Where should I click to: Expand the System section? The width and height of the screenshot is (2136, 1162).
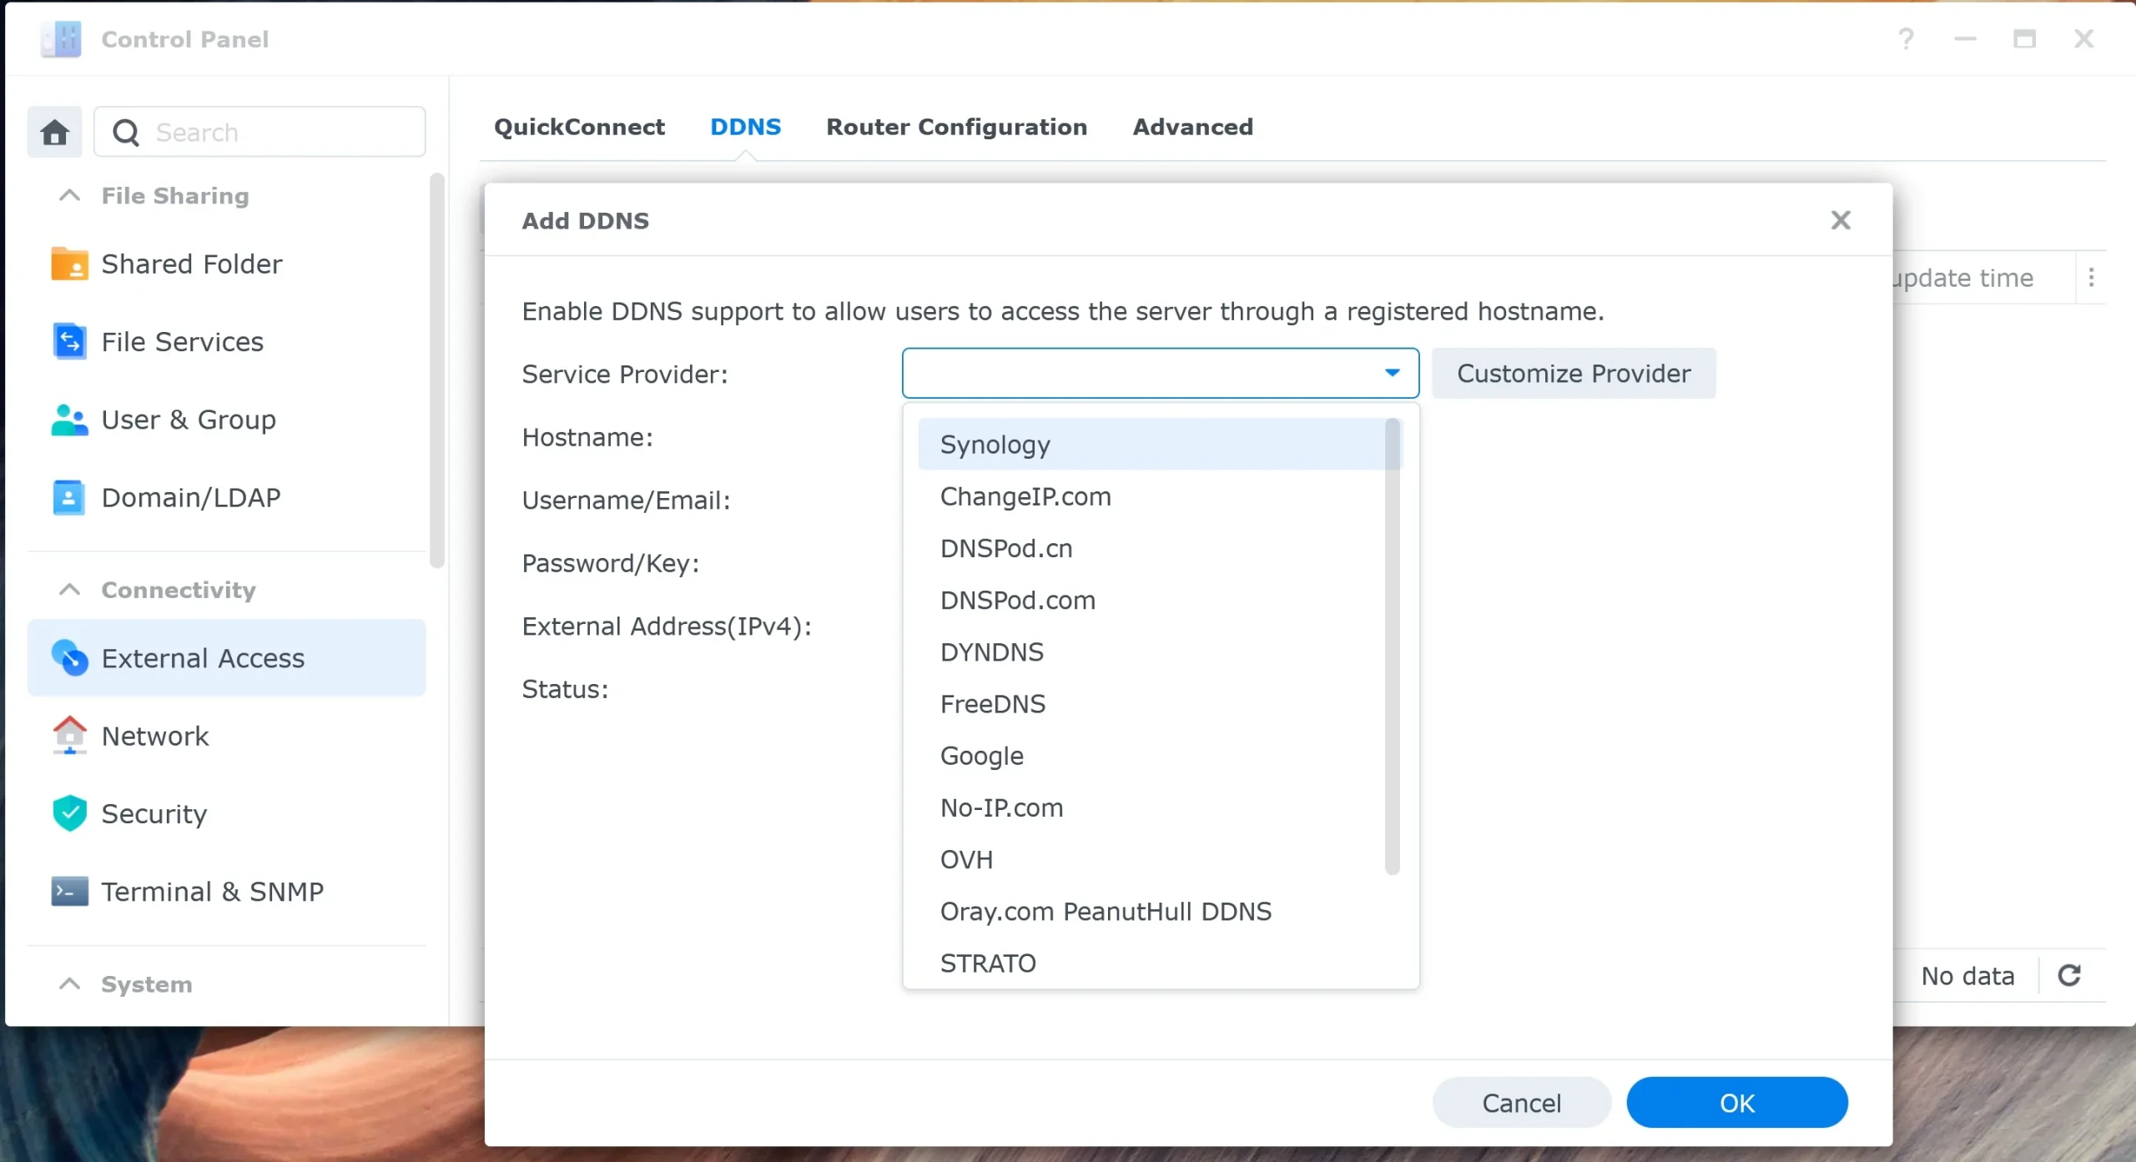click(69, 983)
